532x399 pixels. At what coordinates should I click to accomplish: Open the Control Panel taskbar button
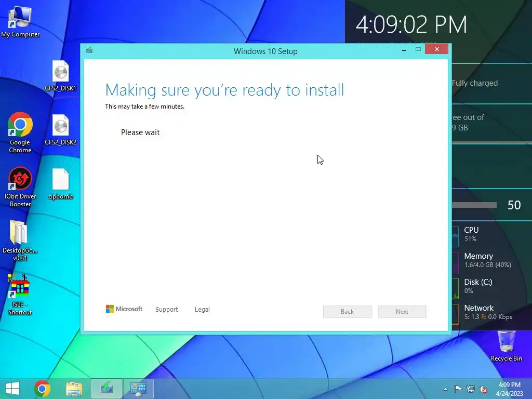coord(138,389)
